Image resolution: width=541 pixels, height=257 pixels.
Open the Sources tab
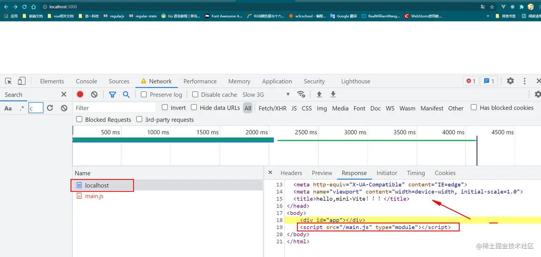(119, 81)
